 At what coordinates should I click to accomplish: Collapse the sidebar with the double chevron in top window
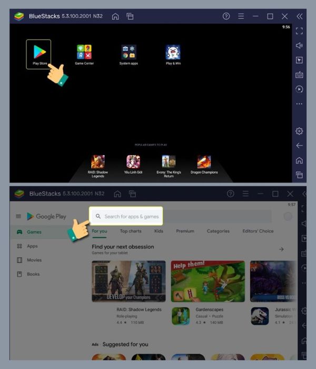pyautogui.click(x=299, y=16)
